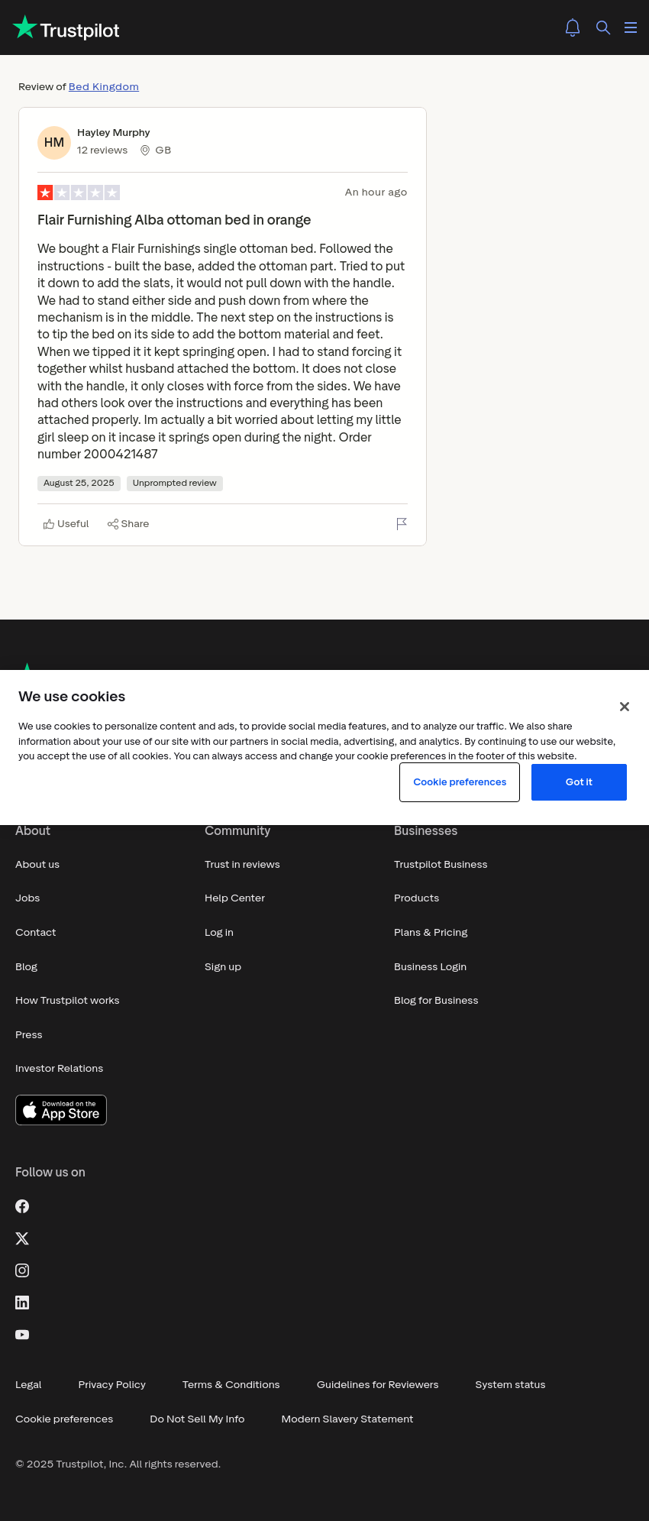
Task: Open the Download on the App Store badge
Action: point(61,1110)
